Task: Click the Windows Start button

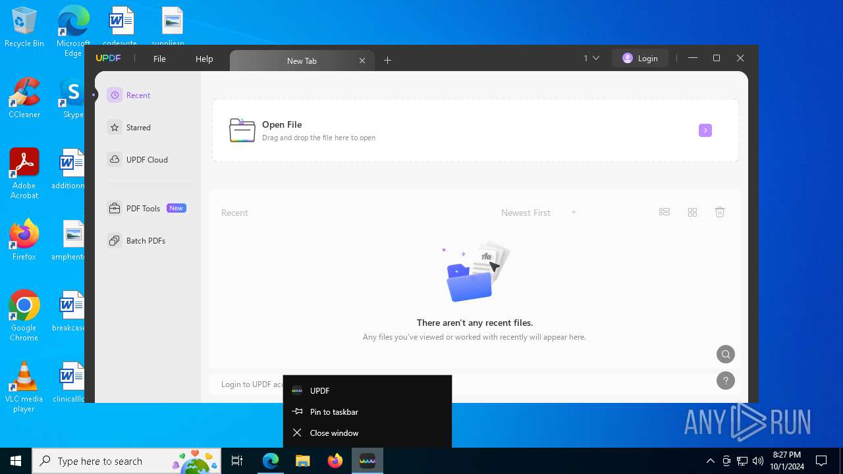Action: point(16,461)
